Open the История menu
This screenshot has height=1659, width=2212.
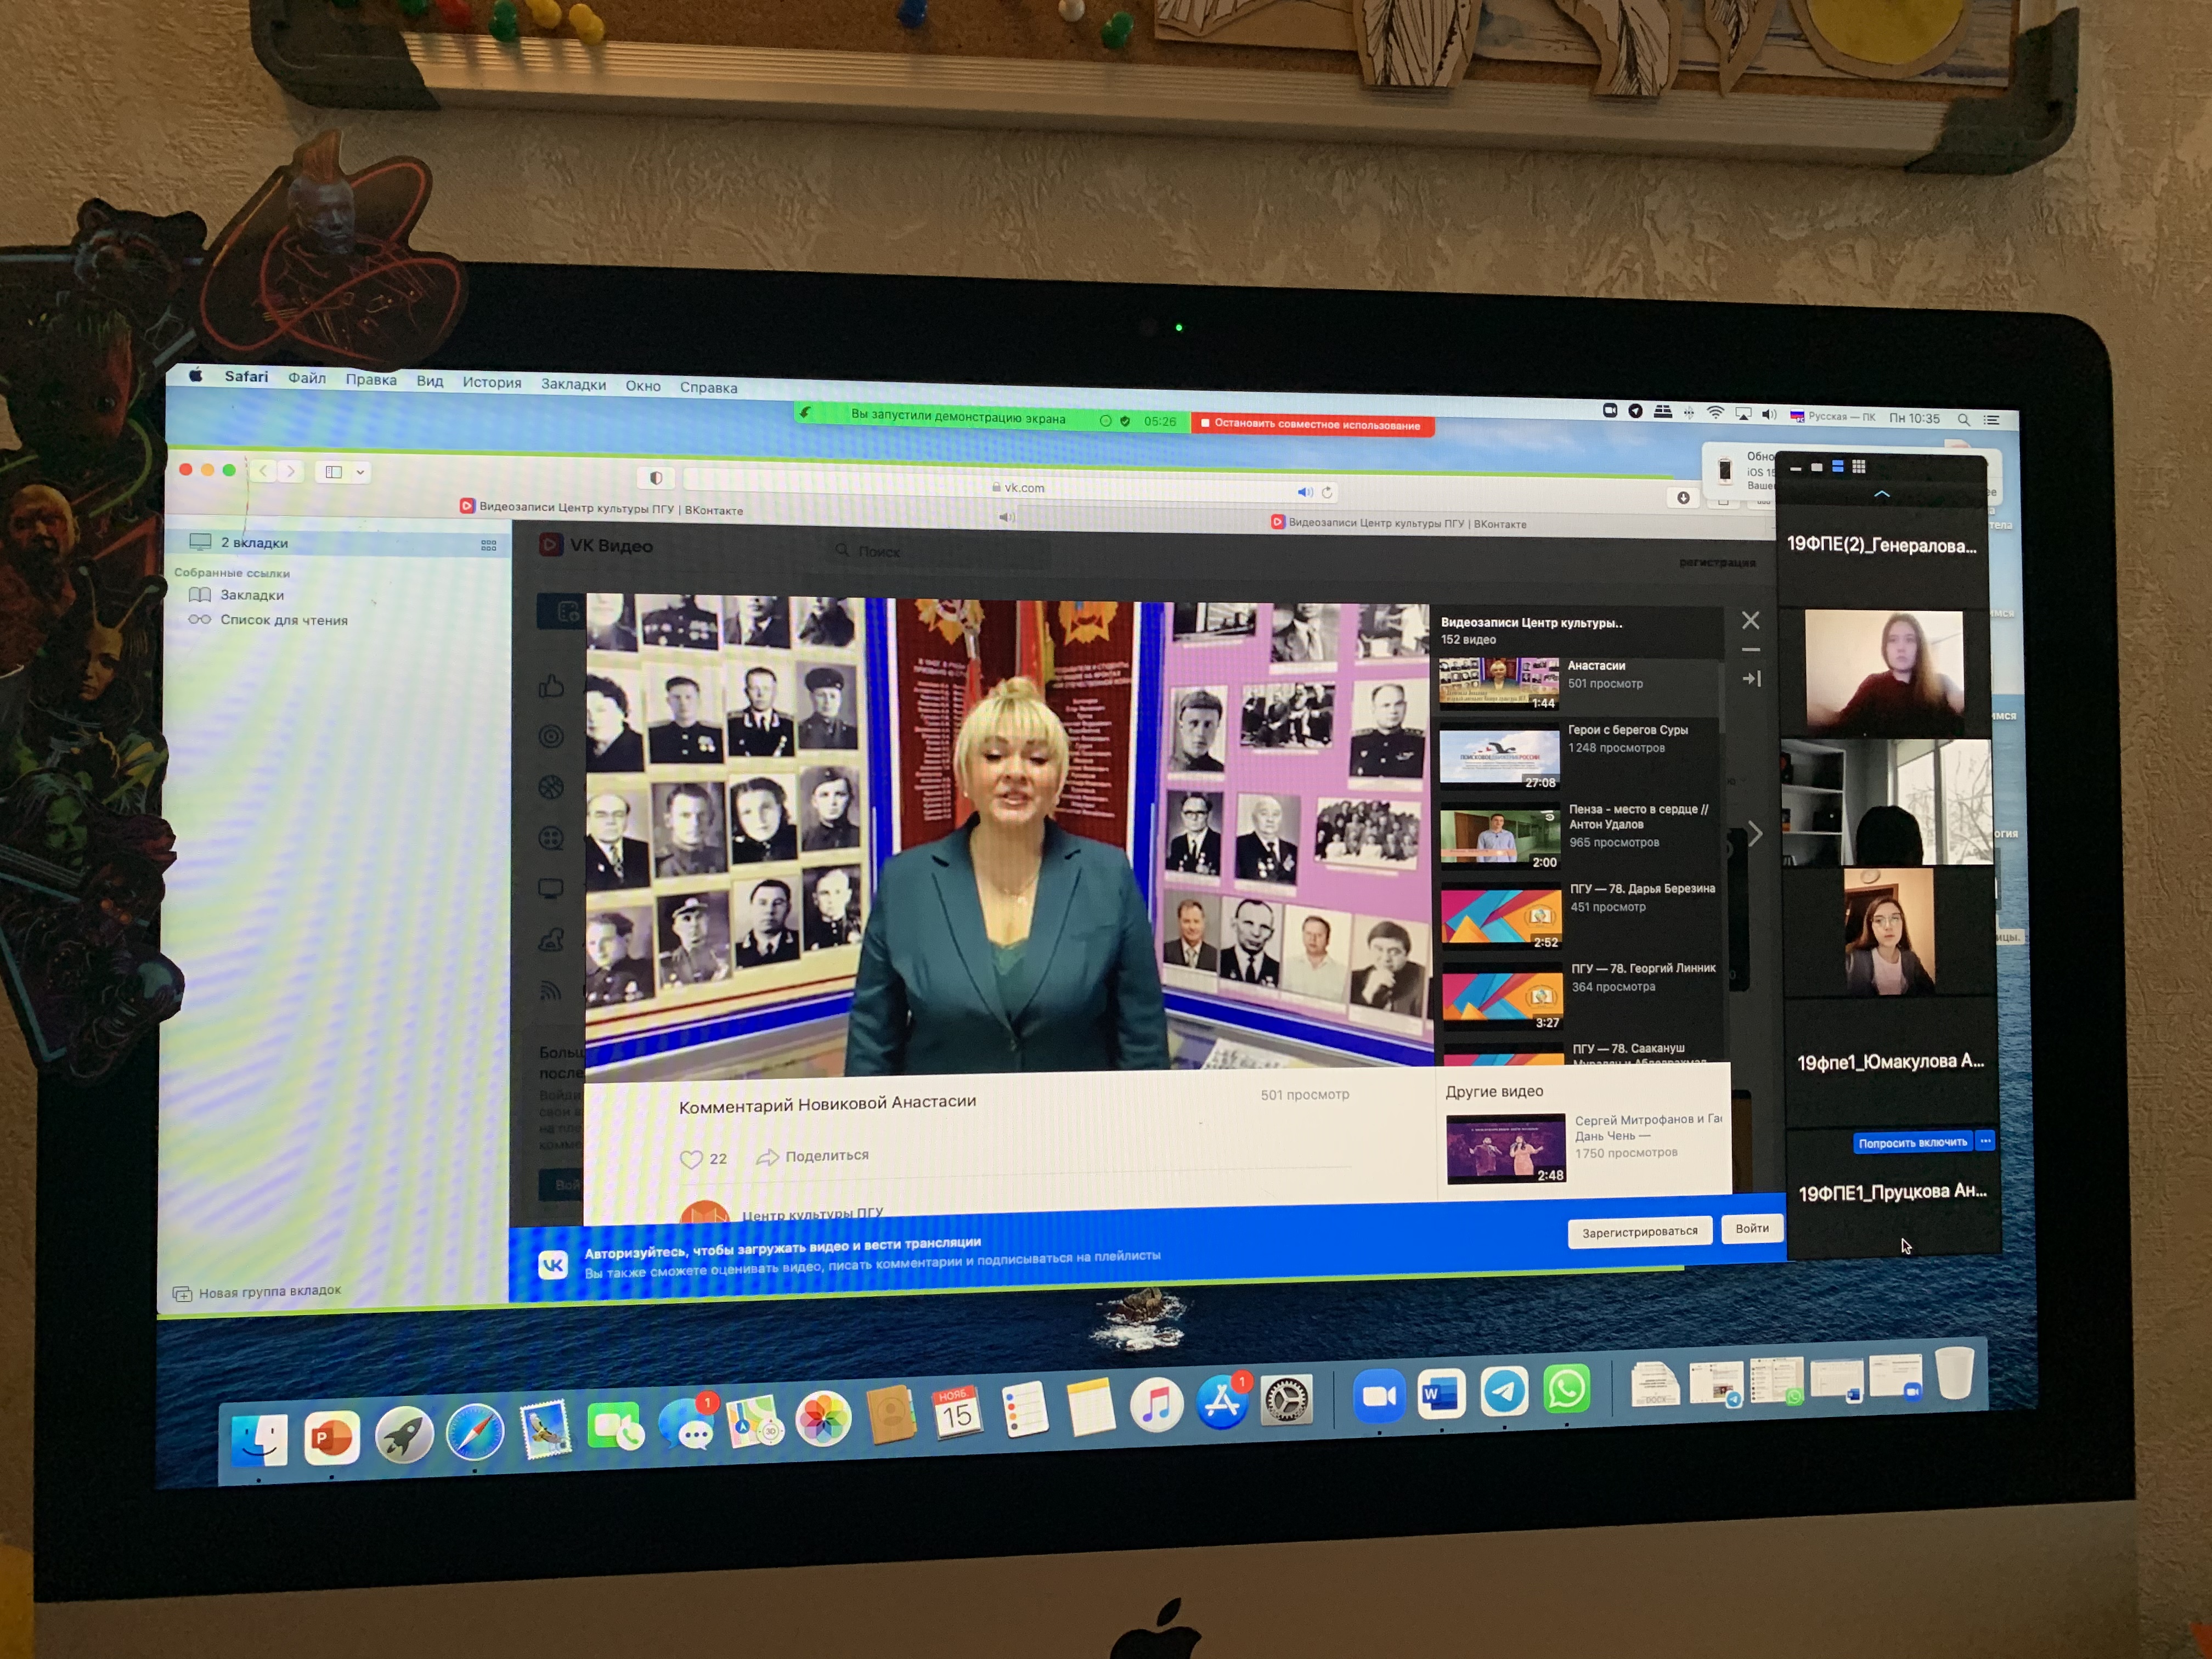491,382
